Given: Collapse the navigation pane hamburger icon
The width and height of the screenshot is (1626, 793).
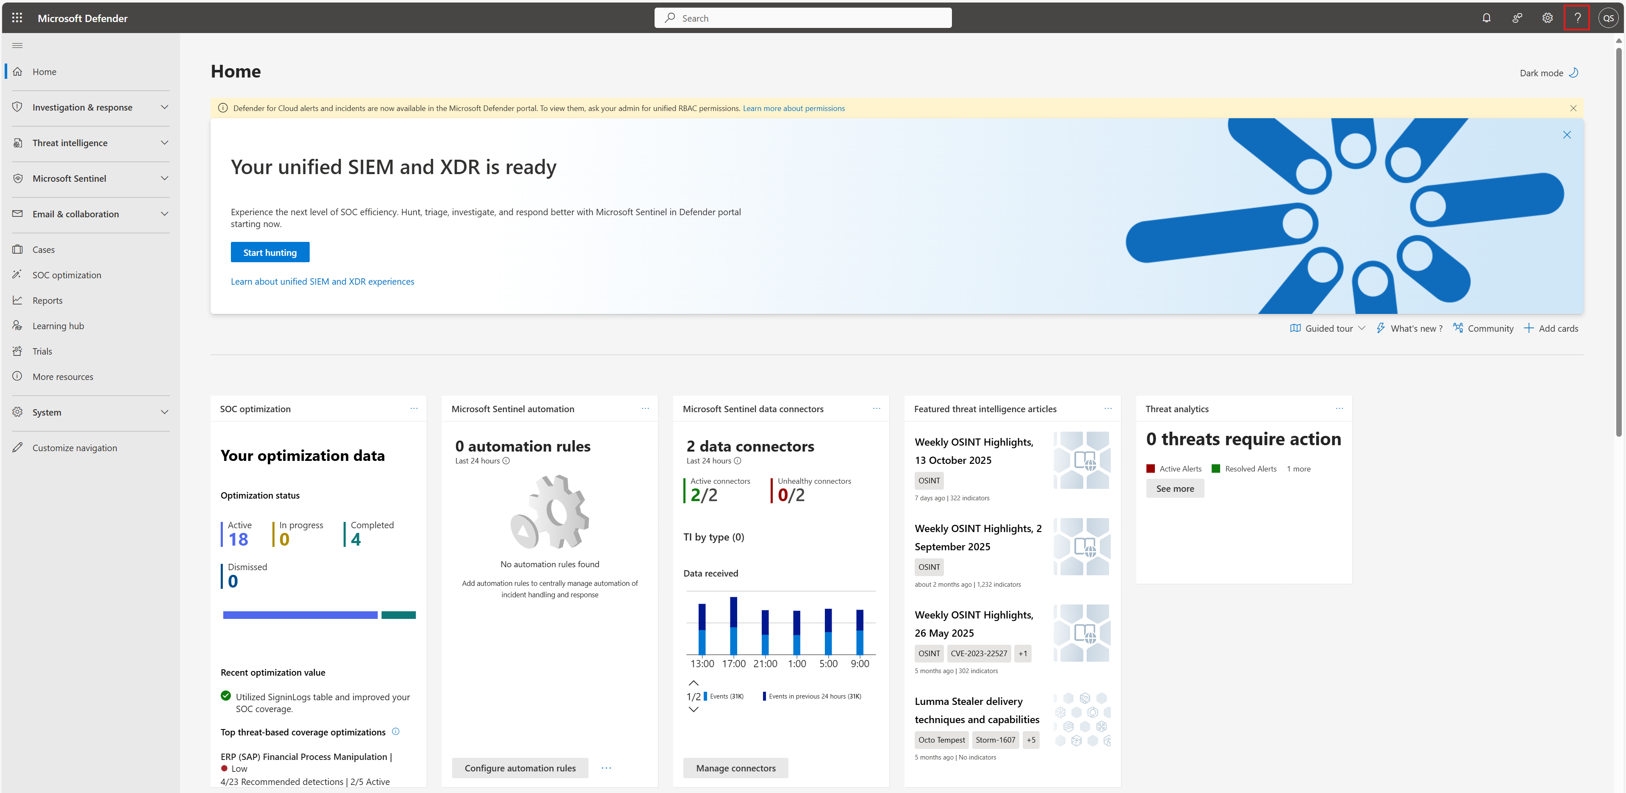Looking at the screenshot, I should tap(17, 45).
